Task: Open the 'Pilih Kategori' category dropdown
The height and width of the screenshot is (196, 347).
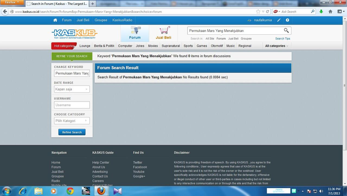Action: pyautogui.click(x=72, y=121)
